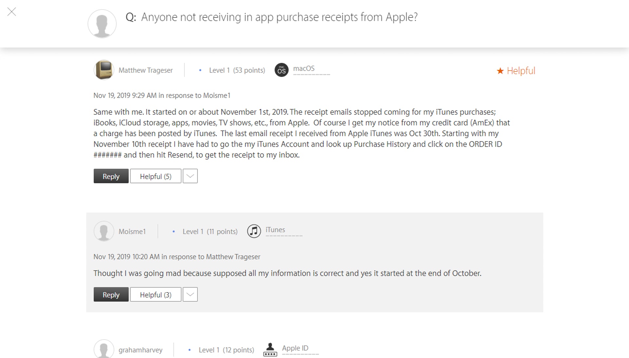Image resolution: width=629 pixels, height=358 pixels.
Task: Click Matthew's 'Same with me' post text
Action: click(301, 133)
